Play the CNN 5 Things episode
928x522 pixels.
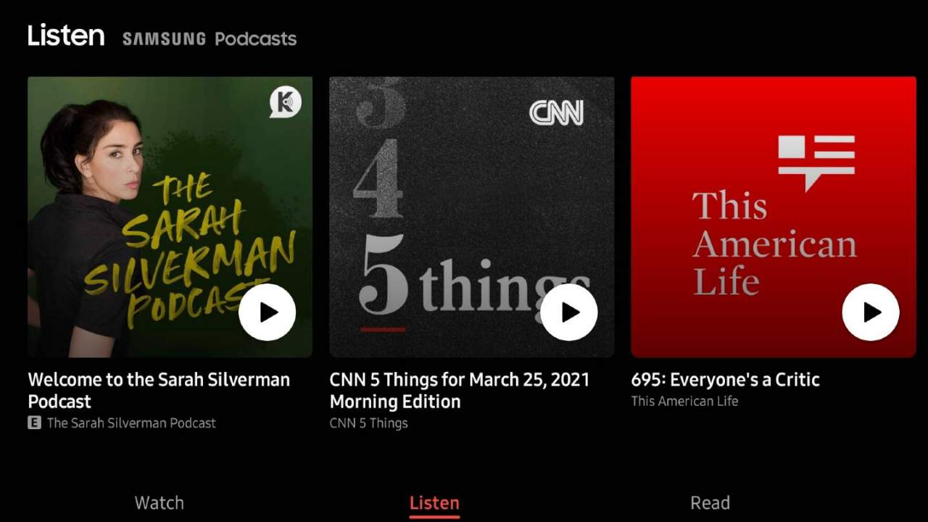[569, 312]
